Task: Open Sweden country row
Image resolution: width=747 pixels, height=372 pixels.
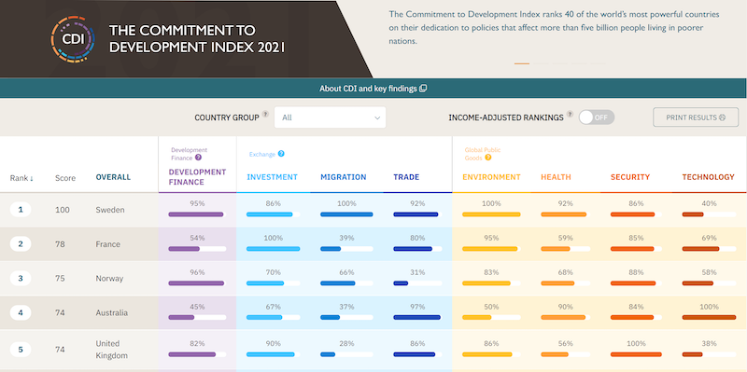Action: point(373,210)
